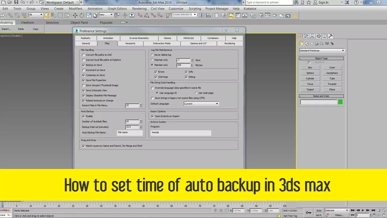Click the Select and Rotate tool
The height and width of the screenshot is (218, 387).
tap(82, 15)
